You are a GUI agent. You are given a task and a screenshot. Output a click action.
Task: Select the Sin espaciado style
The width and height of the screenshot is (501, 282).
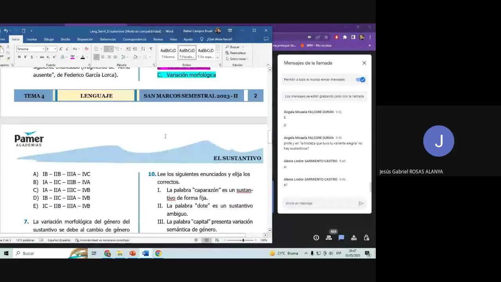[x=206, y=53]
